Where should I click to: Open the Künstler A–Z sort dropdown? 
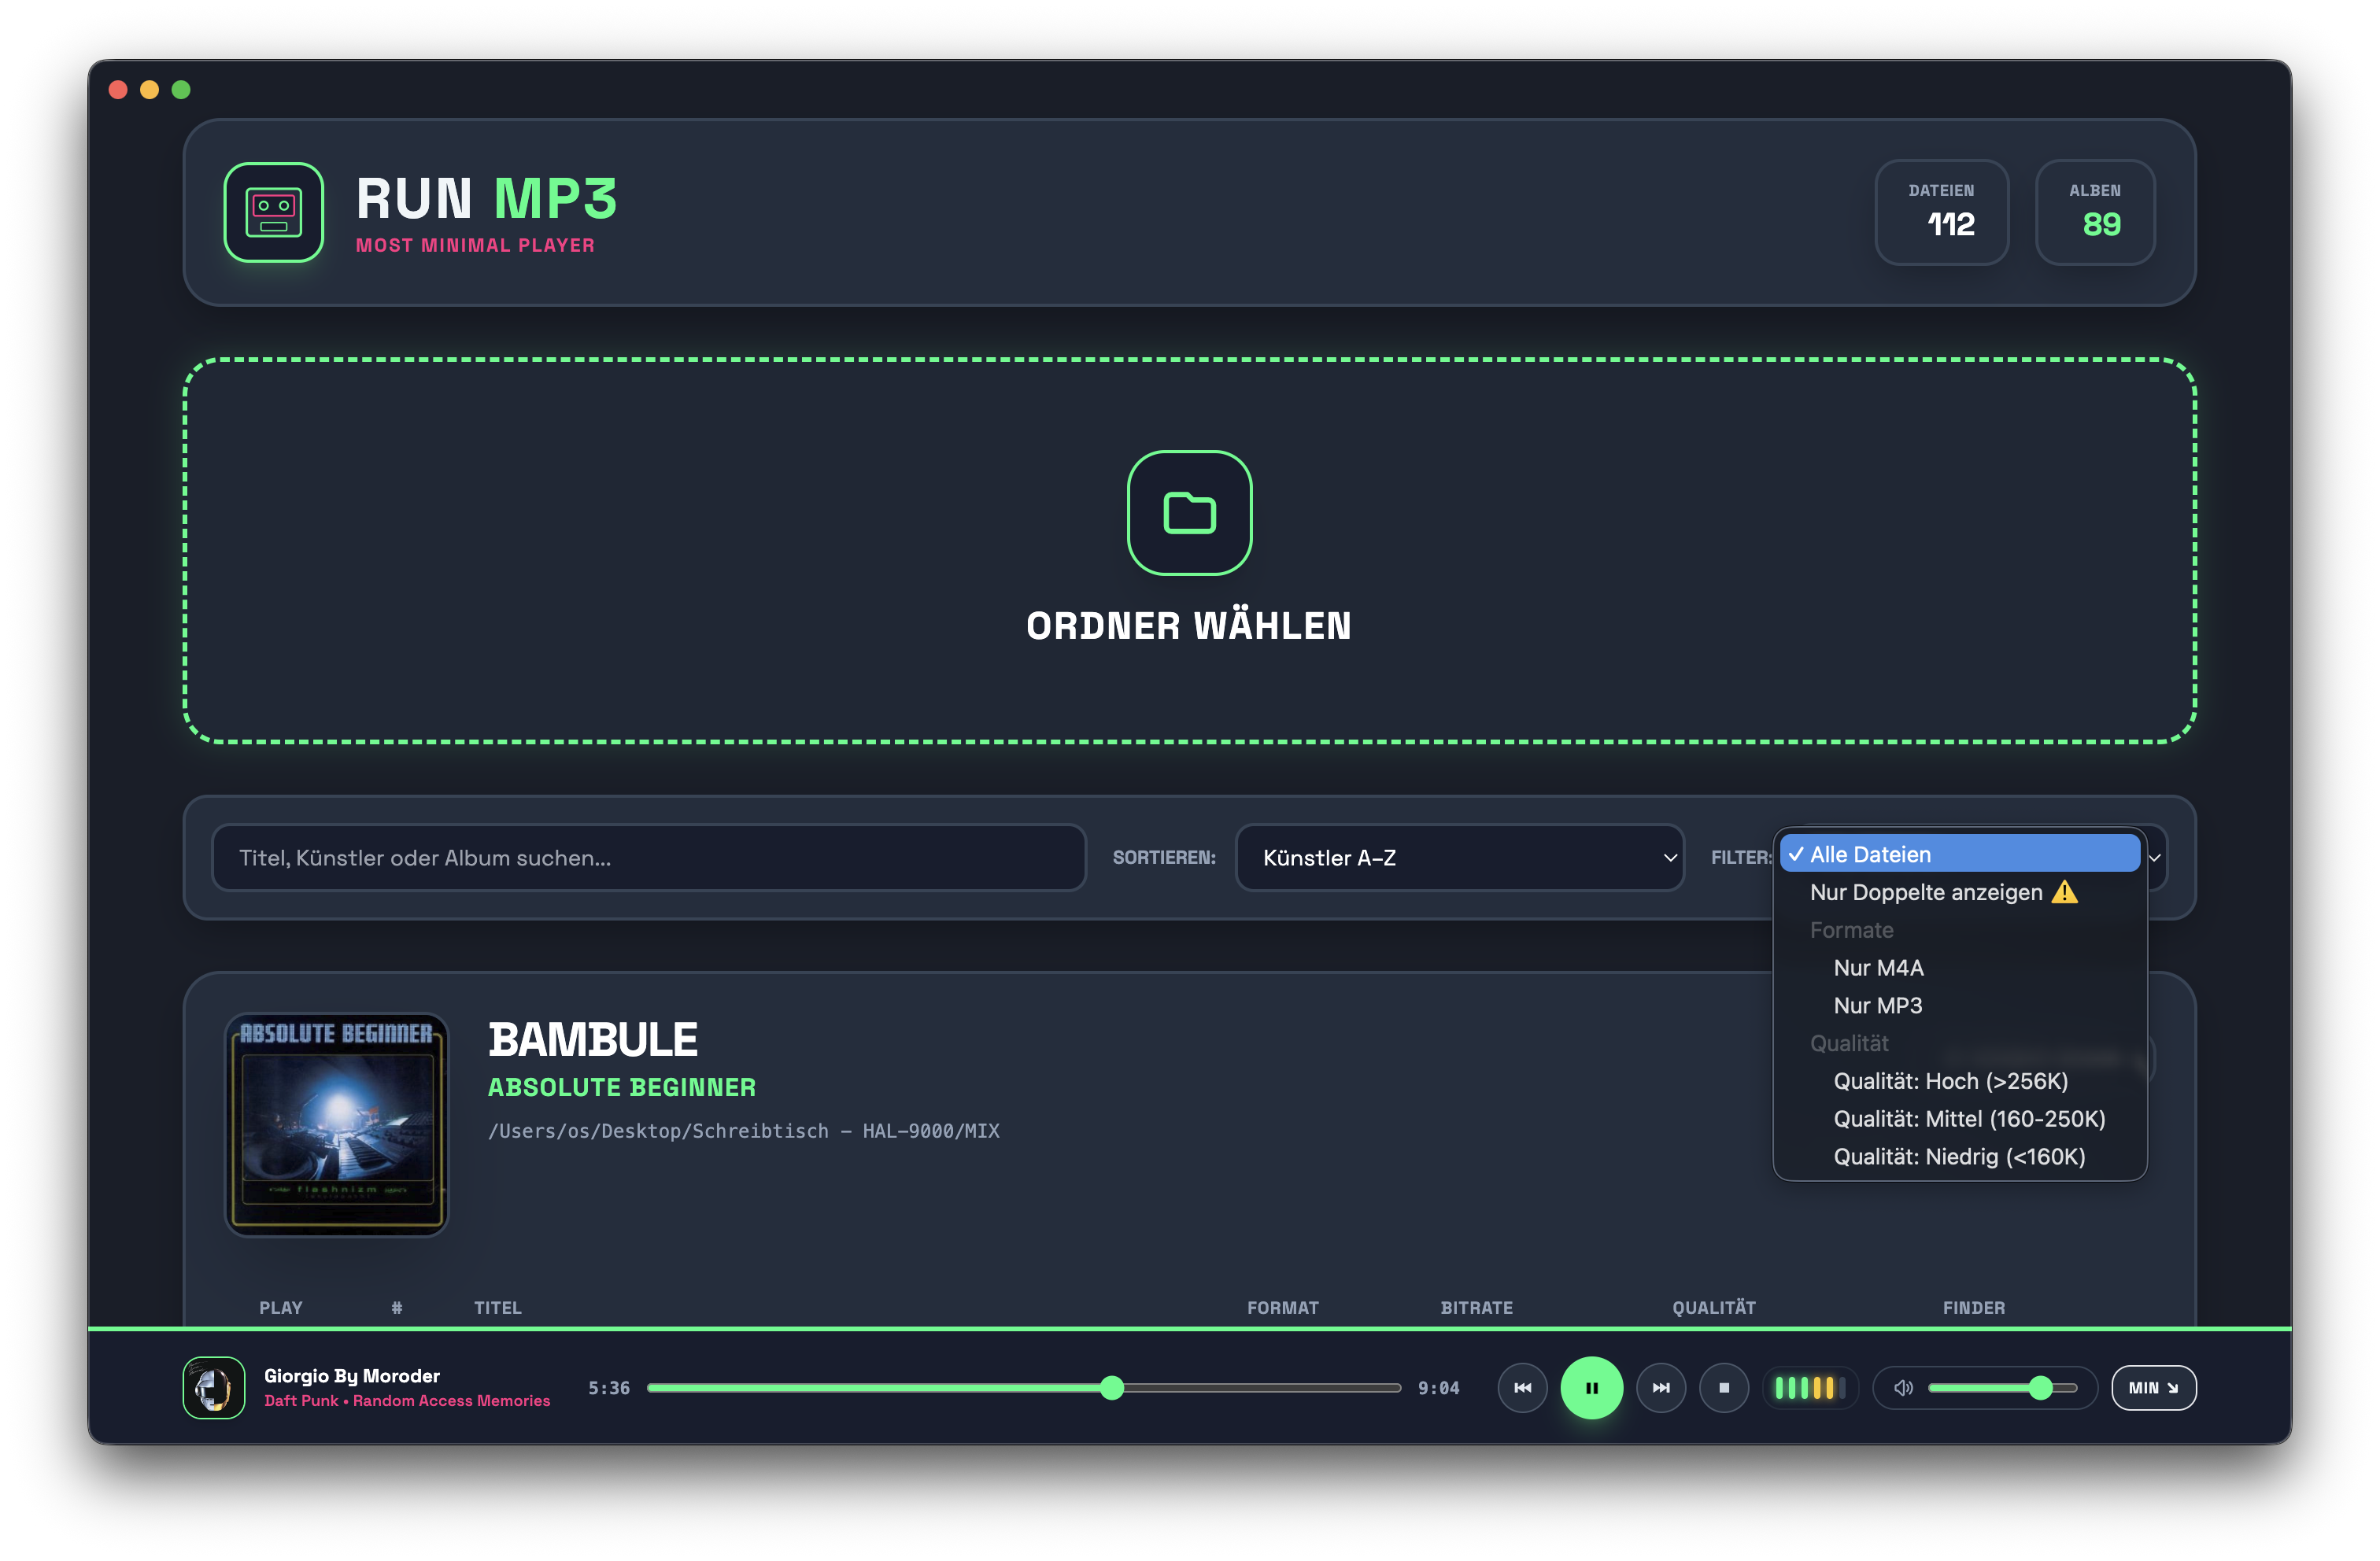pyautogui.click(x=1459, y=857)
